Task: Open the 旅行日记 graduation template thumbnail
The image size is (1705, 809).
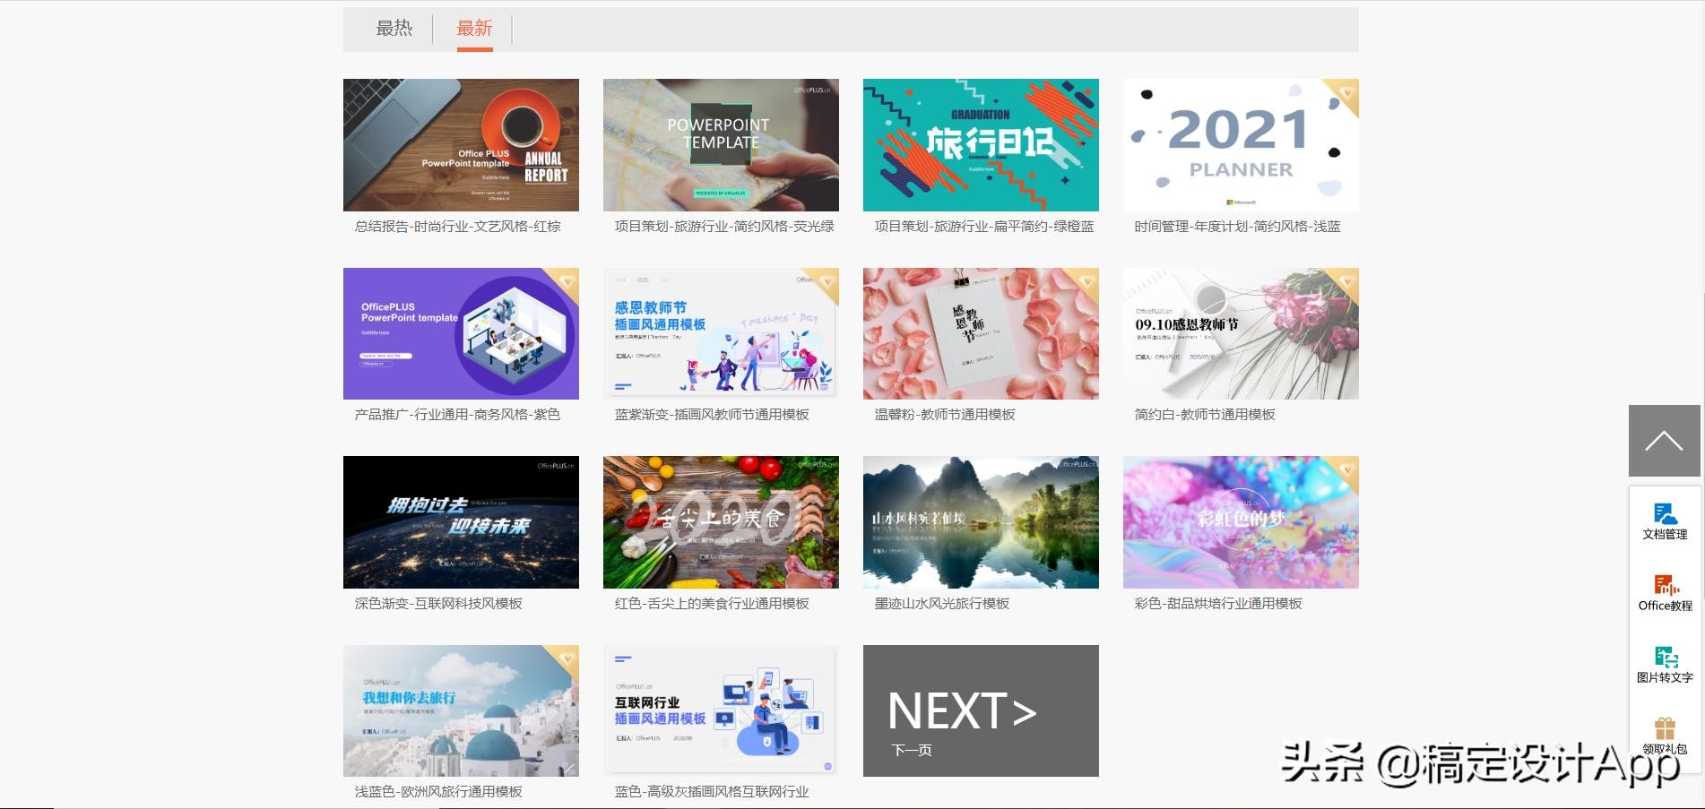Action: pyautogui.click(x=980, y=145)
